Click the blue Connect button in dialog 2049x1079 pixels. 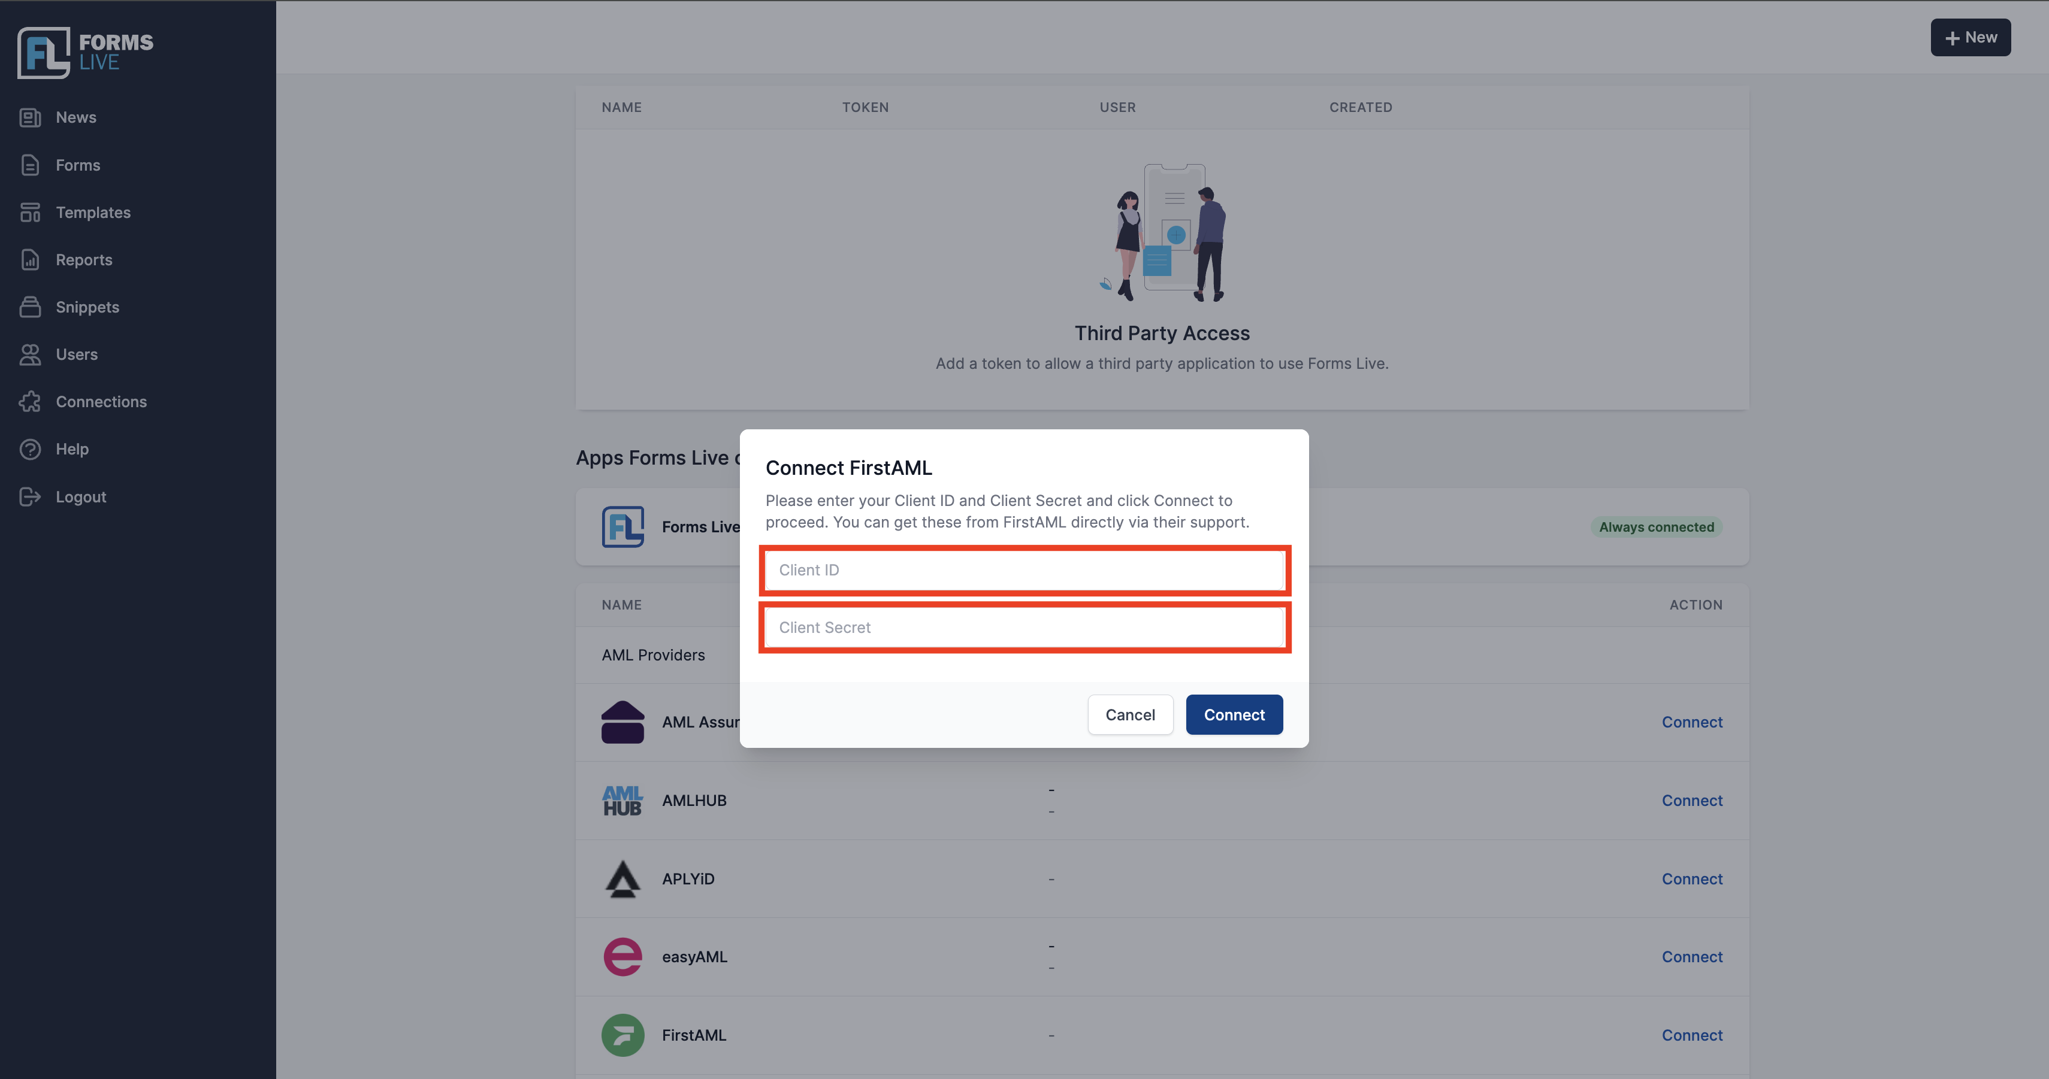point(1234,715)
